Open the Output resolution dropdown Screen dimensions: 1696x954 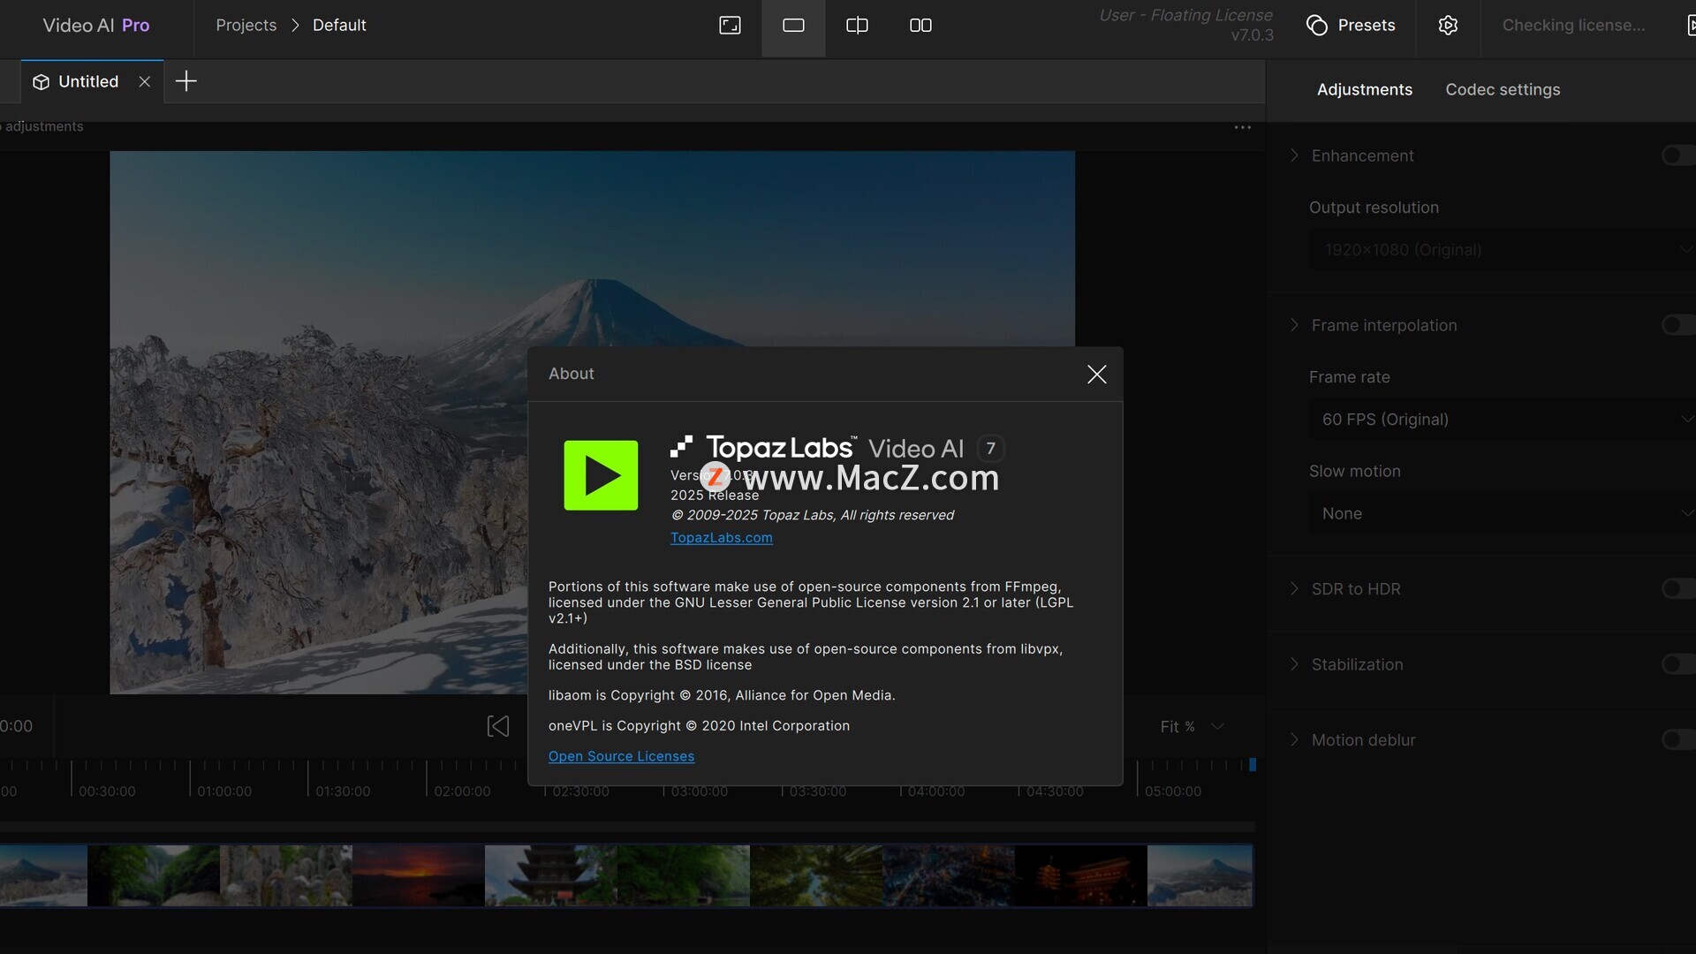coord(1502,250)
